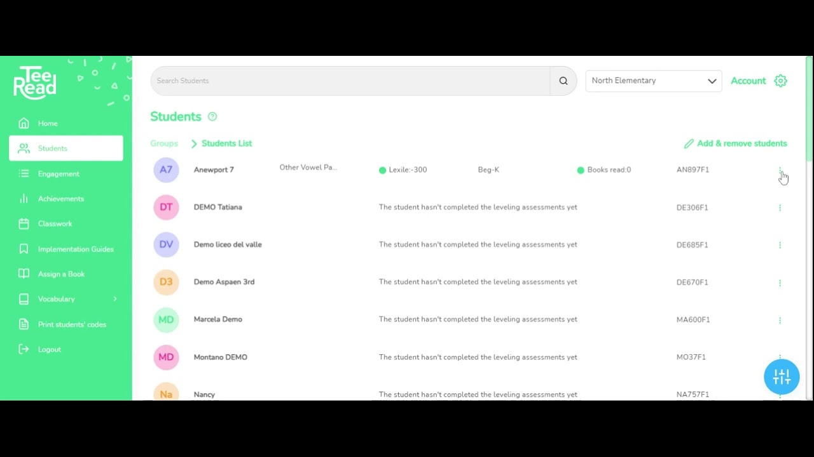
Task: Open Print students' codes
Action: coord(72,324)
